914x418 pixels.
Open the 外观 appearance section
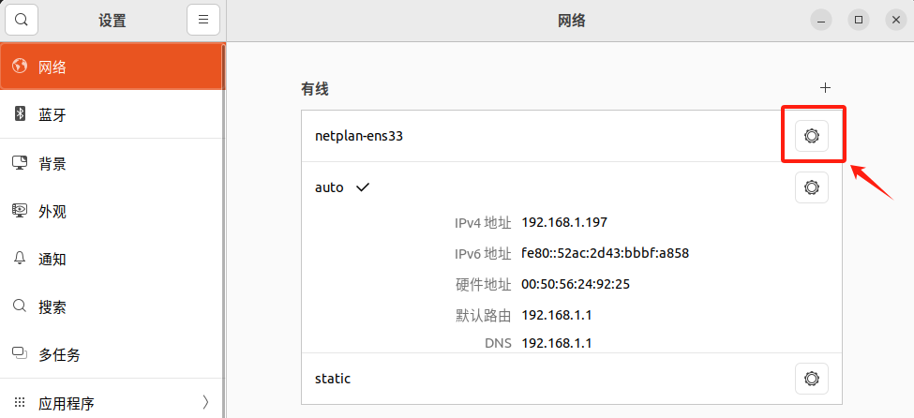(112, 211)
